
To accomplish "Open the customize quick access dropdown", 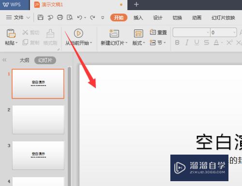I will (x=103, y=17).
